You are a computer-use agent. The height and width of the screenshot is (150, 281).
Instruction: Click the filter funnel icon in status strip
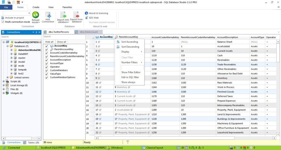[x=128, y=142]
